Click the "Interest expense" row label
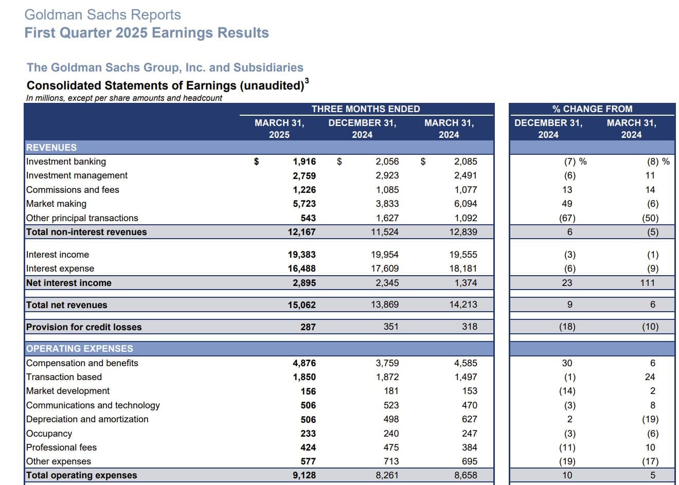This screenshot has width=679, height=485. coord(60,268)
